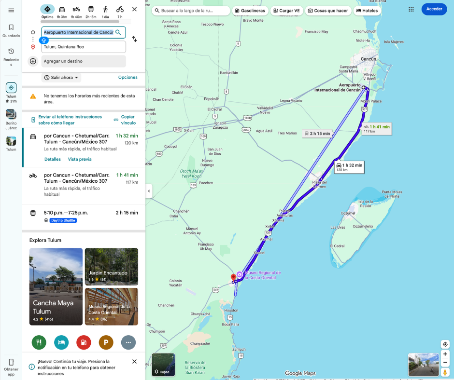The height and width of the screenshot is (380, 454).
Task: Show my location on the map
Action: 445,344
